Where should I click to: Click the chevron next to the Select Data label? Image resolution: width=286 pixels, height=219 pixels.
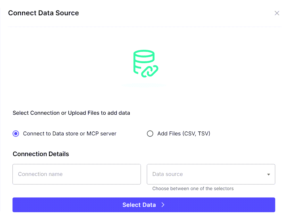[162, 205]
